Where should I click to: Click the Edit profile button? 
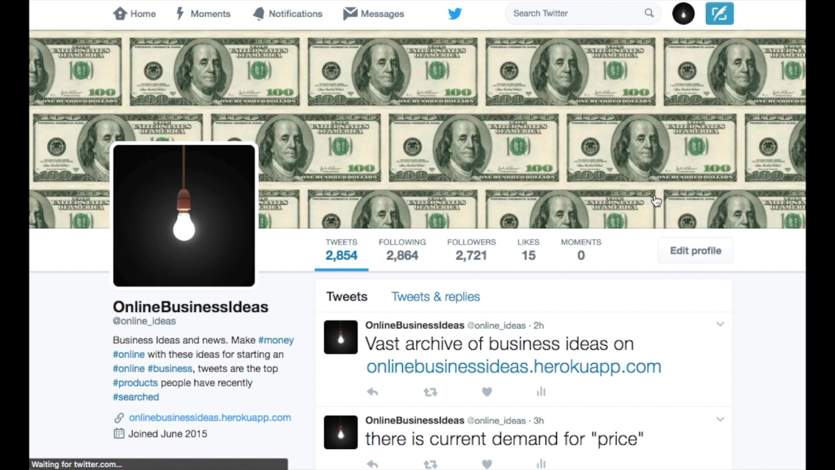point(695,251)
